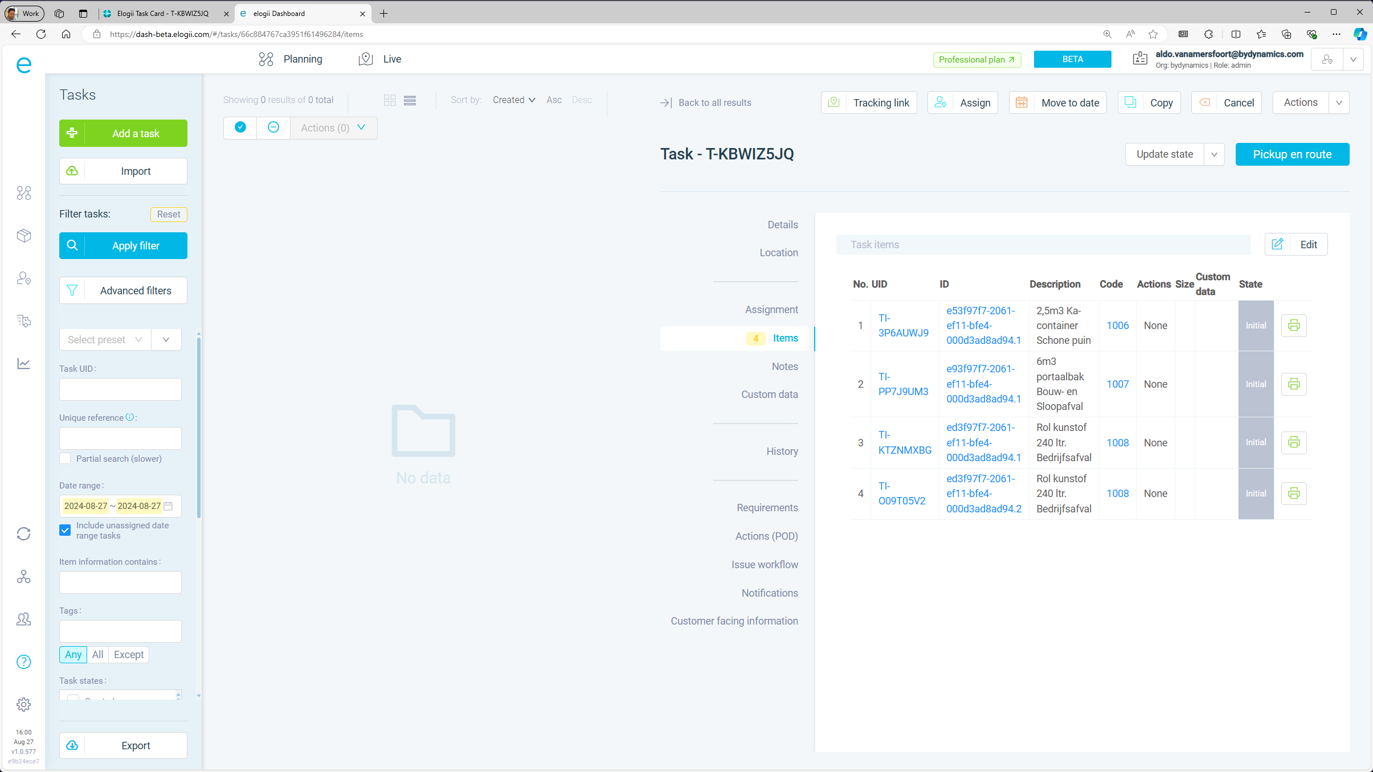This screenshot has width=1373, height=772.
Task: Open the Select preset dropdown
Action: [x=105, y=340]
